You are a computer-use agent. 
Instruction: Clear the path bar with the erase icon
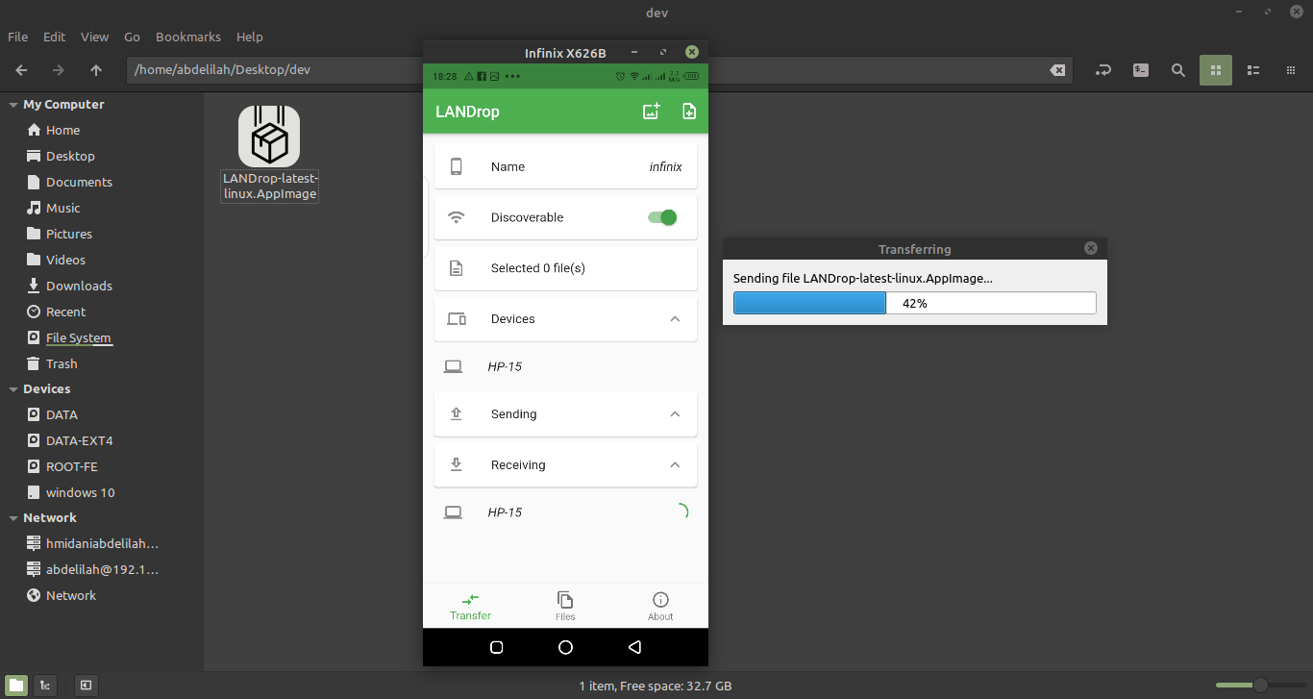coord(1056,70)
